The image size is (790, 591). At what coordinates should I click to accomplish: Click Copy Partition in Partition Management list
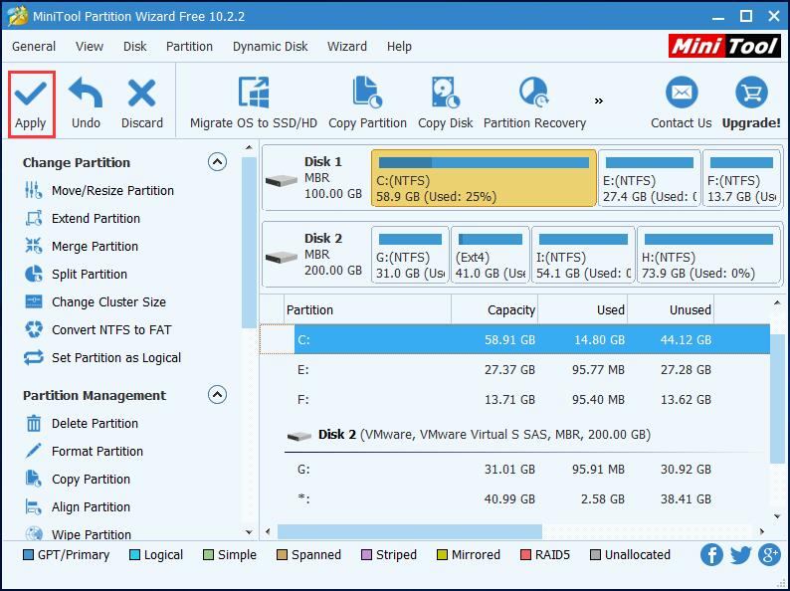click(x=77, y=480)
